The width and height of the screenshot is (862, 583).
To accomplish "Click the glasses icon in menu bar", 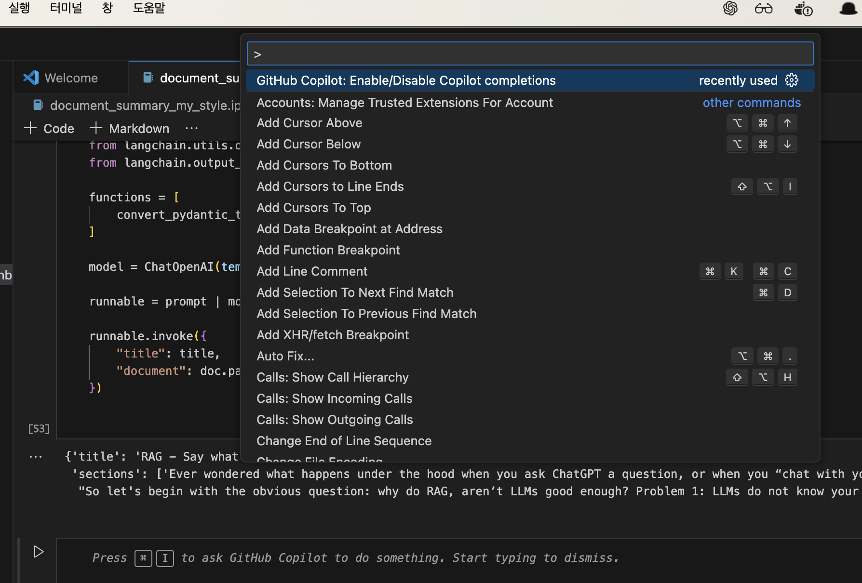I will tap(764, 8).
